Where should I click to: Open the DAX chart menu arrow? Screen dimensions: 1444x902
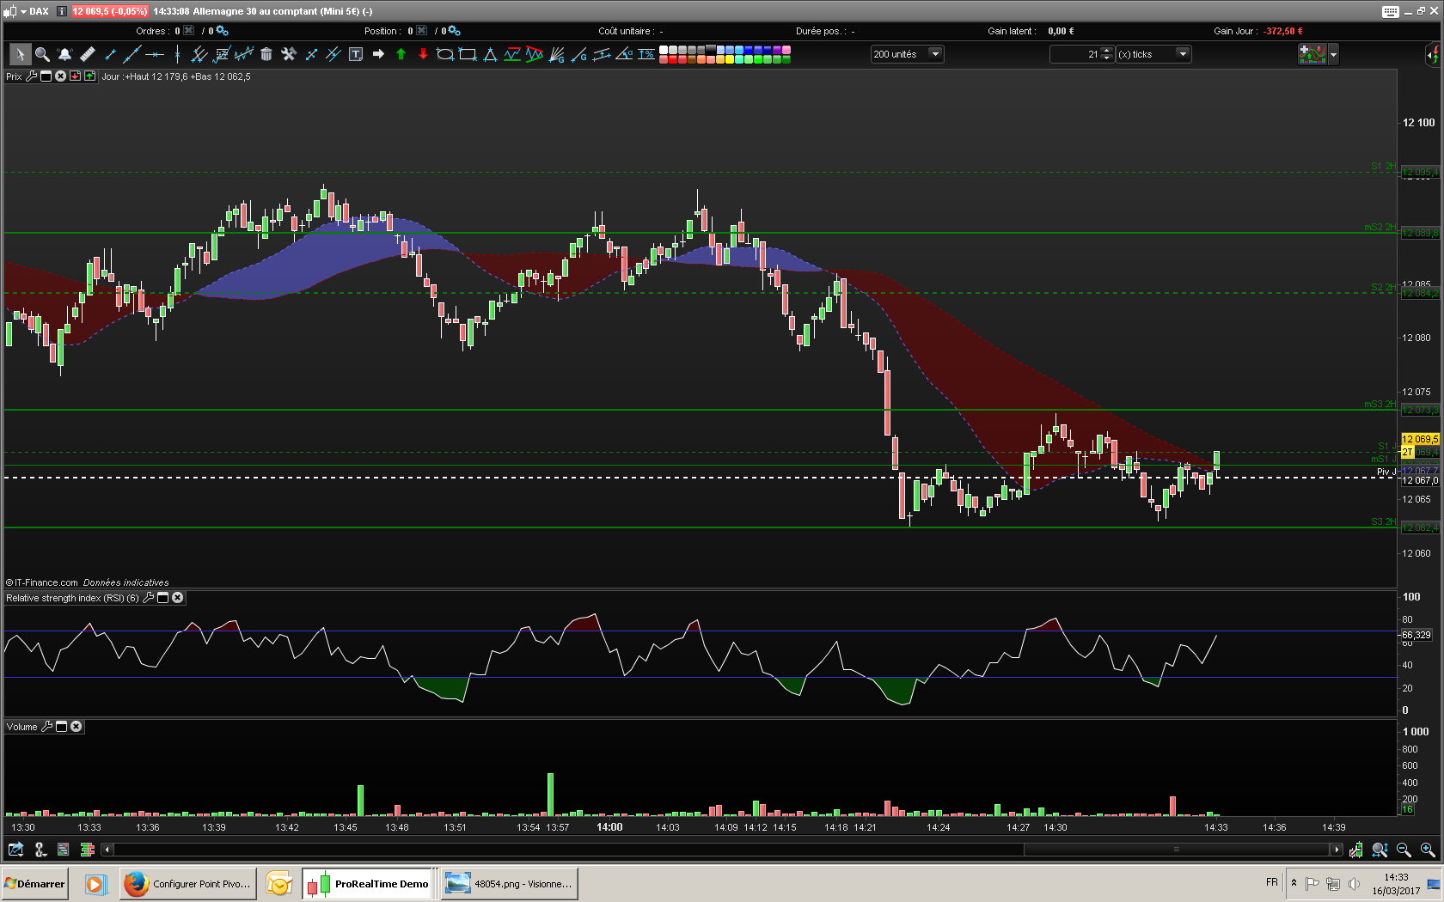pos(23,11)
